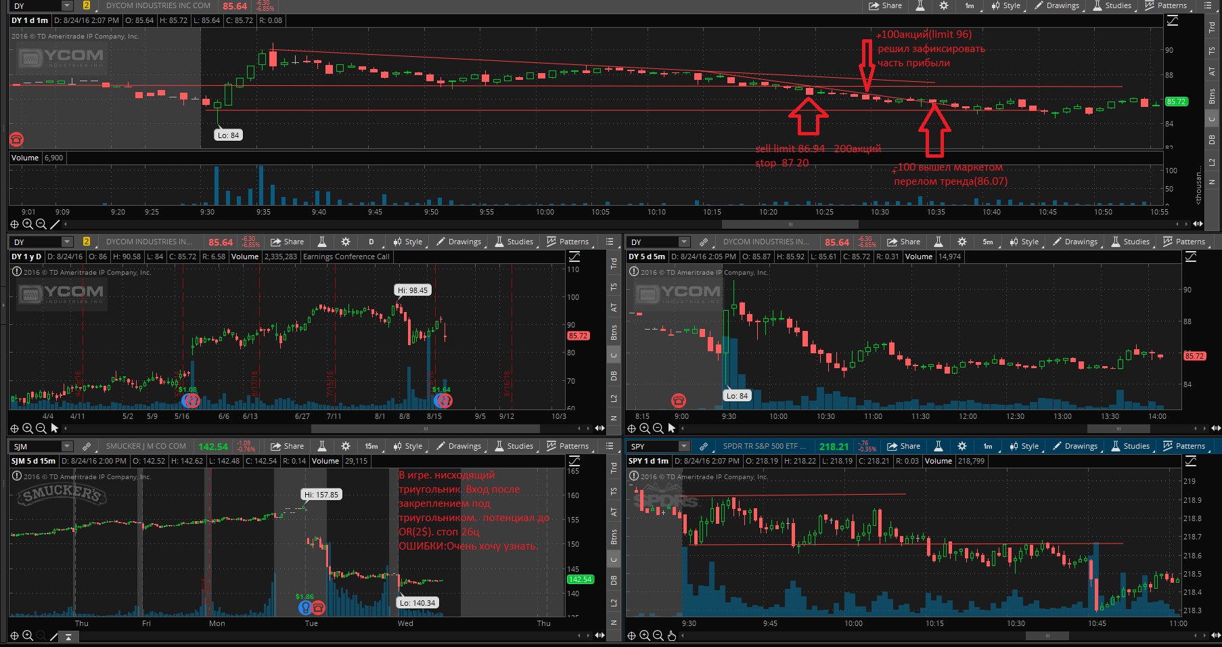Open Style menu in top DY chart
Image resolution: width=1222 pixels, height=647 pixels.
coord(1006,5)
